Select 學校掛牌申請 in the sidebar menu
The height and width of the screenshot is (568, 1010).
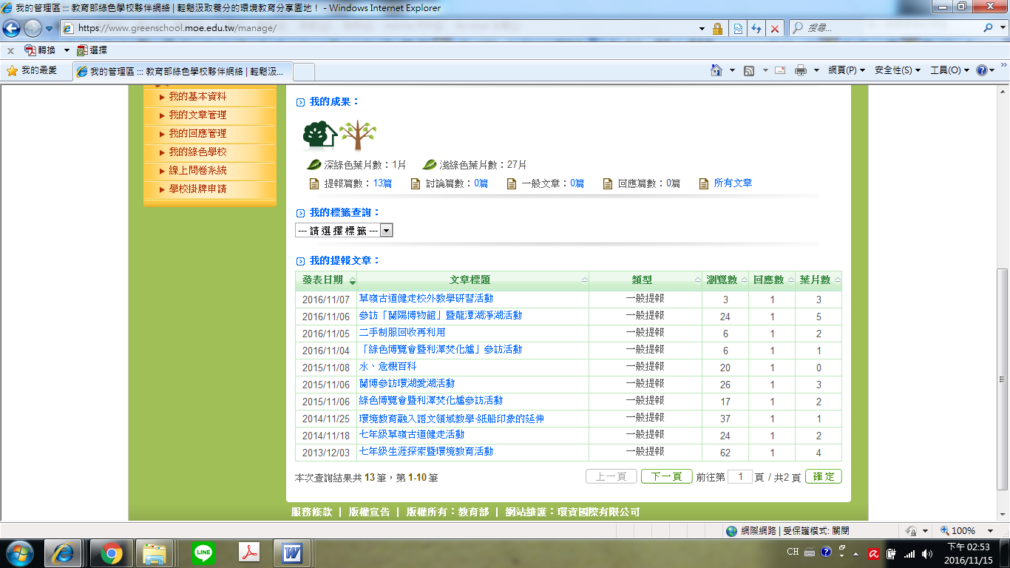click(x=197, y=189)
